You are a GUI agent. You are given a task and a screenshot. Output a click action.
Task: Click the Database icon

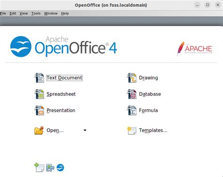click(x=132, y=94)
